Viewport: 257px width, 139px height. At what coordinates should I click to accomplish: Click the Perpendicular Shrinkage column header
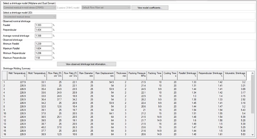click(211, 76)
